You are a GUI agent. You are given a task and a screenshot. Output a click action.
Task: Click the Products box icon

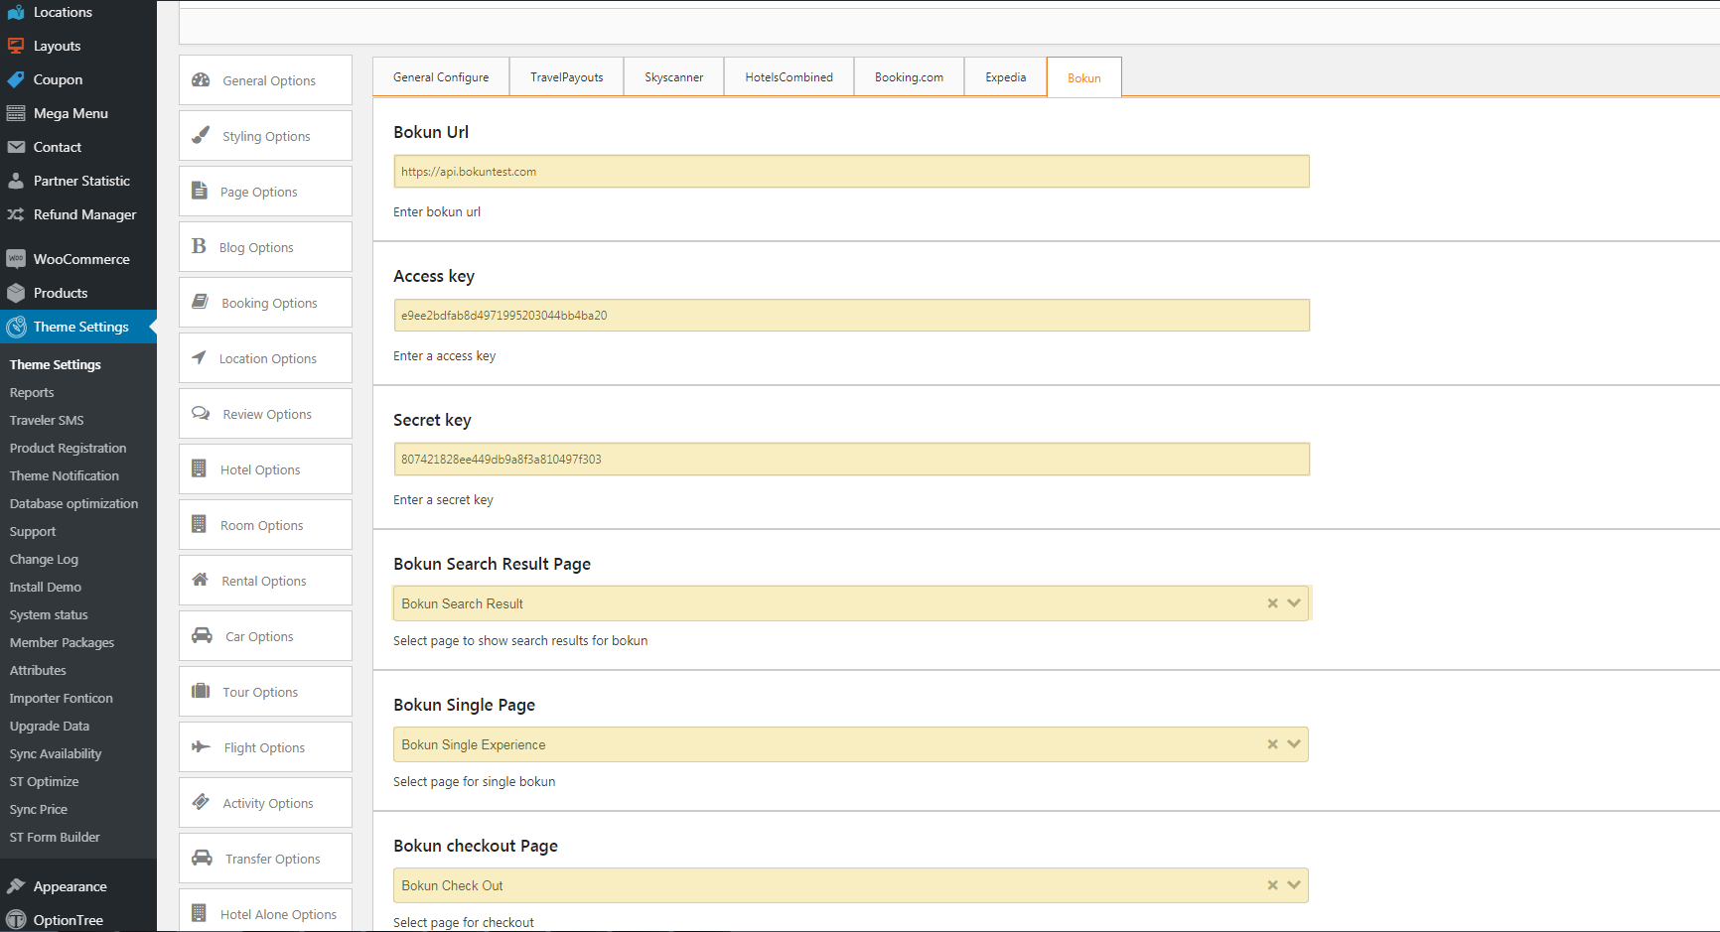pyautogui.click(x=16, y=293)
